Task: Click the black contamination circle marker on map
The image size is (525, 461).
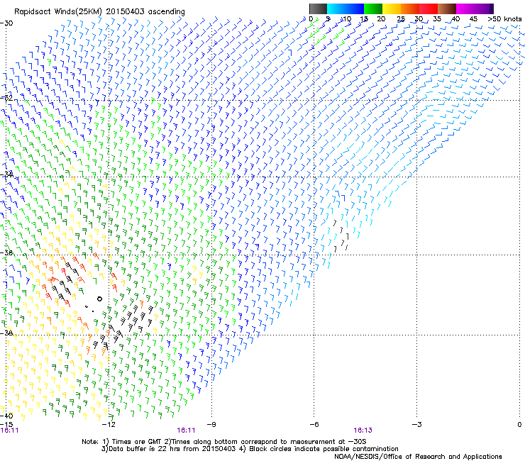Action: point(99,299)
